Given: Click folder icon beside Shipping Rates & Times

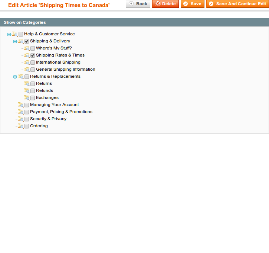Looking at the screenshot, I should click(x=27, y=55).
